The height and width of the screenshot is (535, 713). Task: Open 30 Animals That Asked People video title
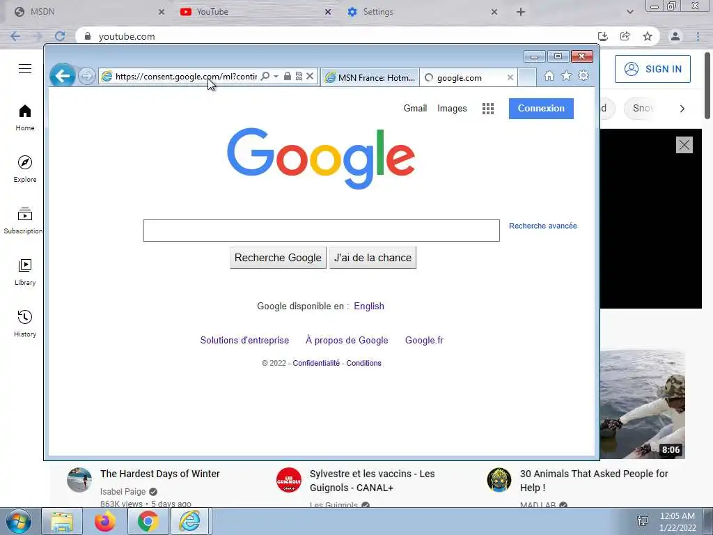tap(594, 481)
